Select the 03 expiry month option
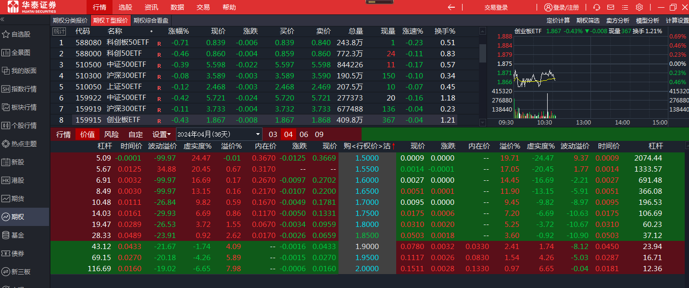 pyautogui.click(x=273, y=135)
